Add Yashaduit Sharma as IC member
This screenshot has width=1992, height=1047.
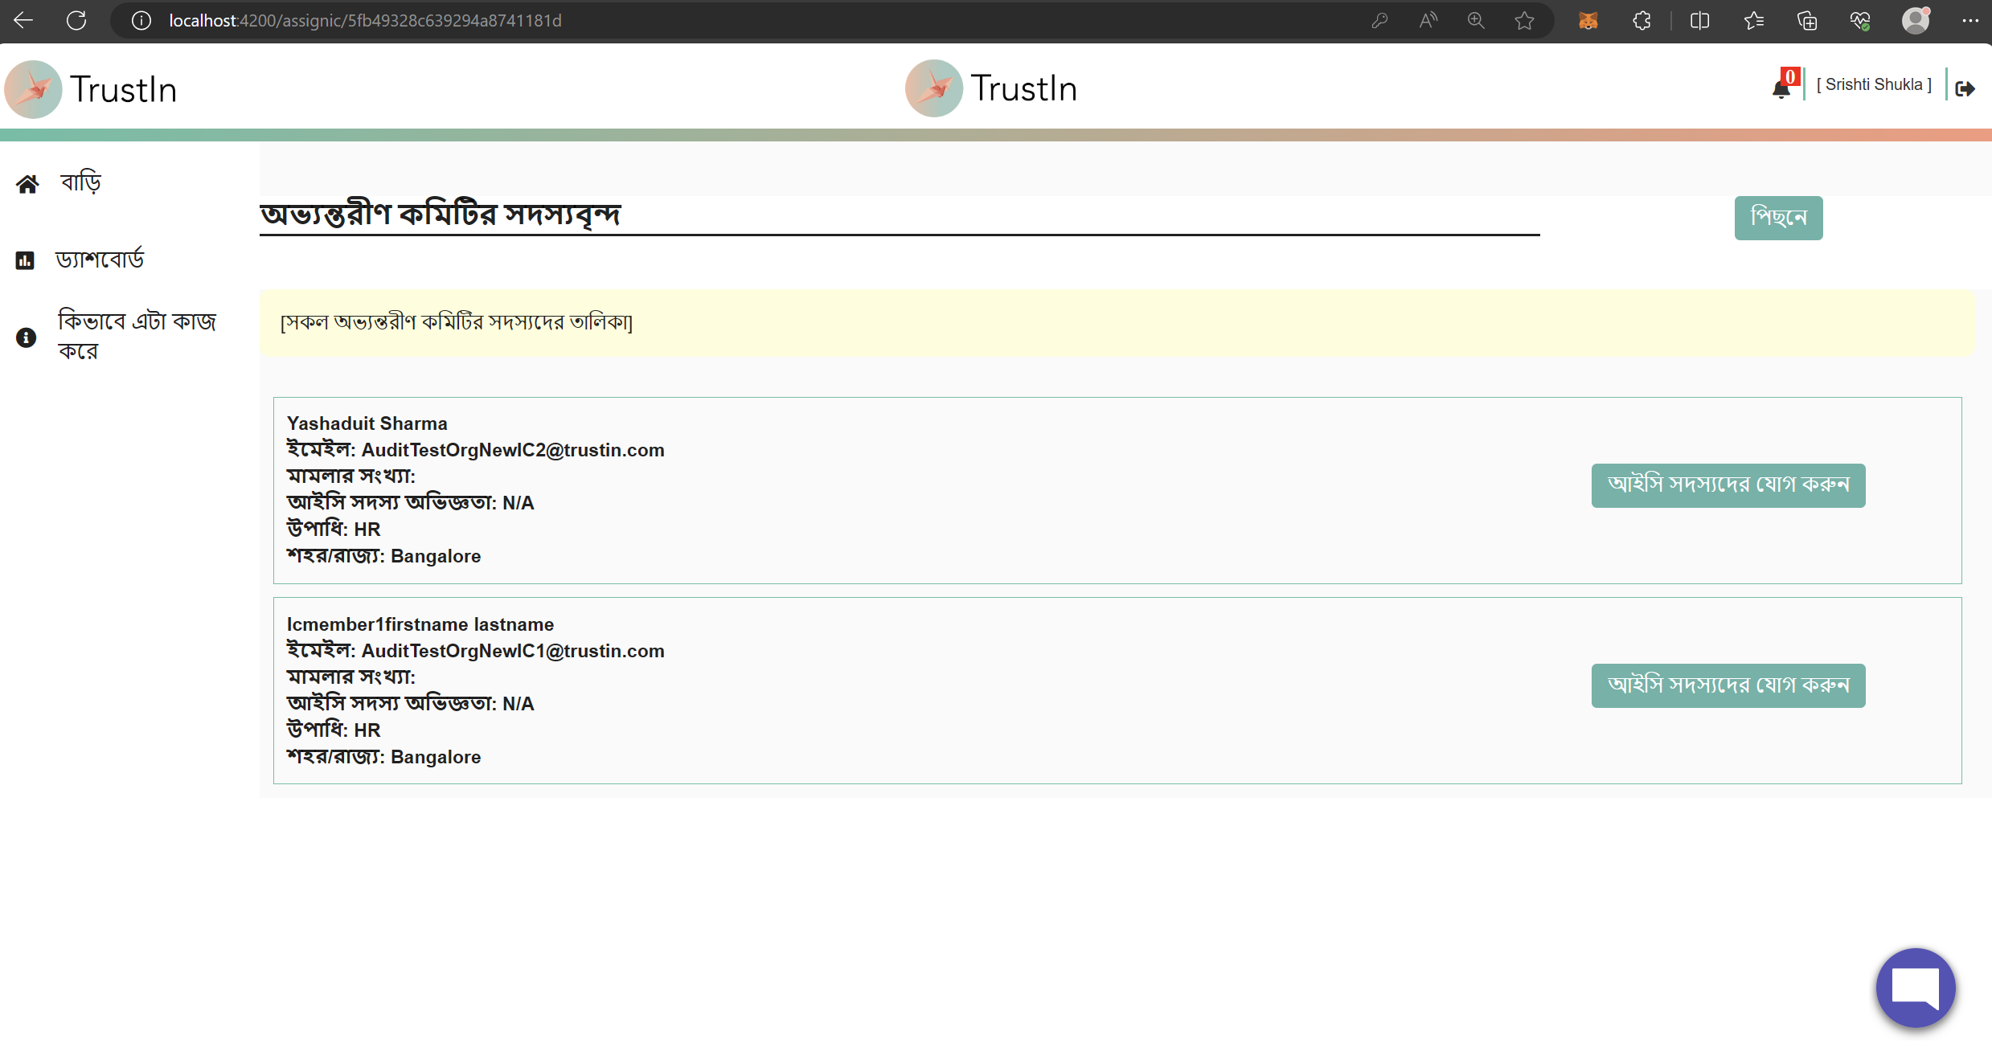click(1728, 485)
